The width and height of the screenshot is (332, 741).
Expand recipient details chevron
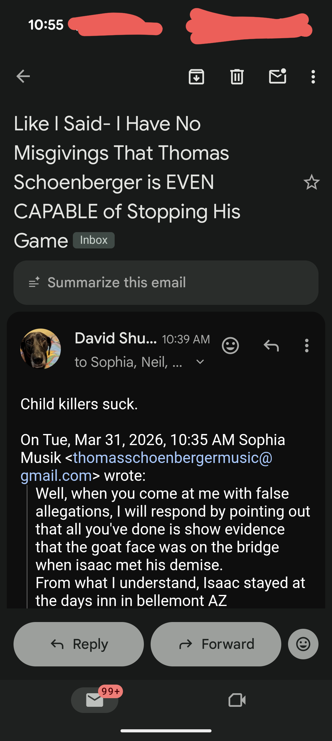point(200,362)
